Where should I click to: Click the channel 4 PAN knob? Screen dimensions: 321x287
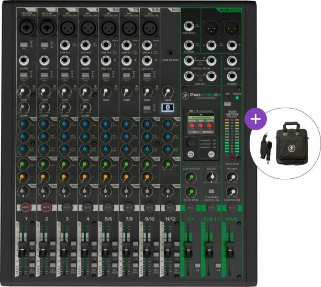pos(84,191)
